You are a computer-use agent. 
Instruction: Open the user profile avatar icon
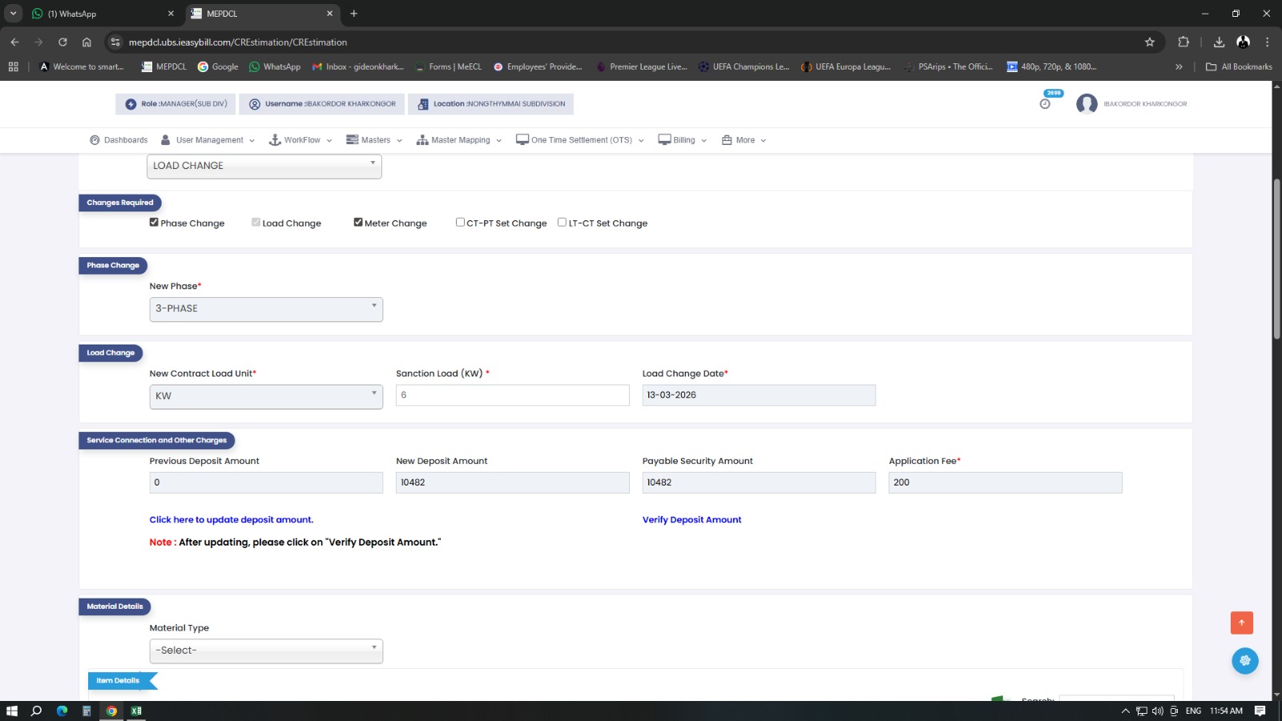(x=1086, y=104)
